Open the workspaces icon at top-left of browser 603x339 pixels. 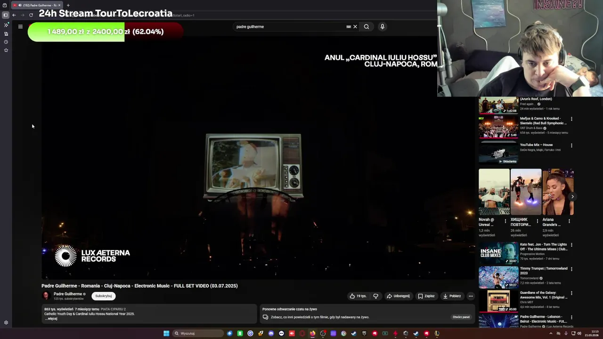pyautogui.click(x=5, y=5)
